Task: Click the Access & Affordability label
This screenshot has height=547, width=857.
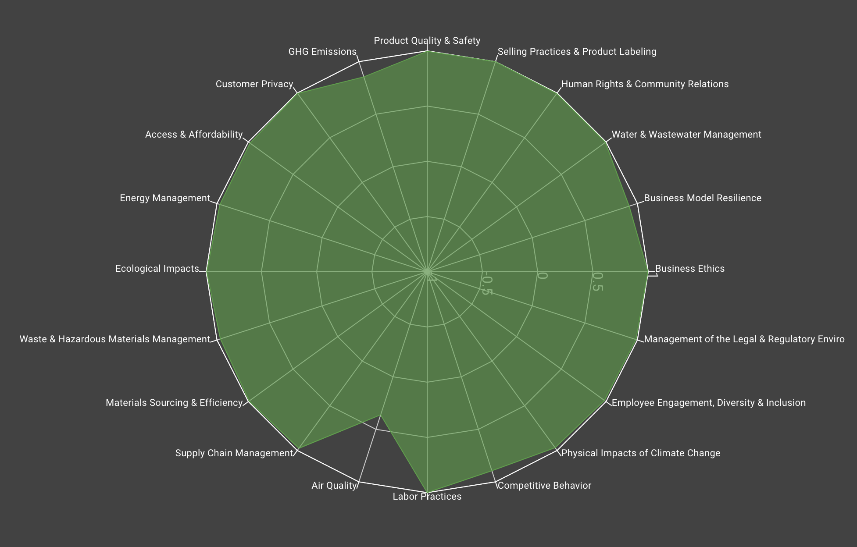Action: 193,135
